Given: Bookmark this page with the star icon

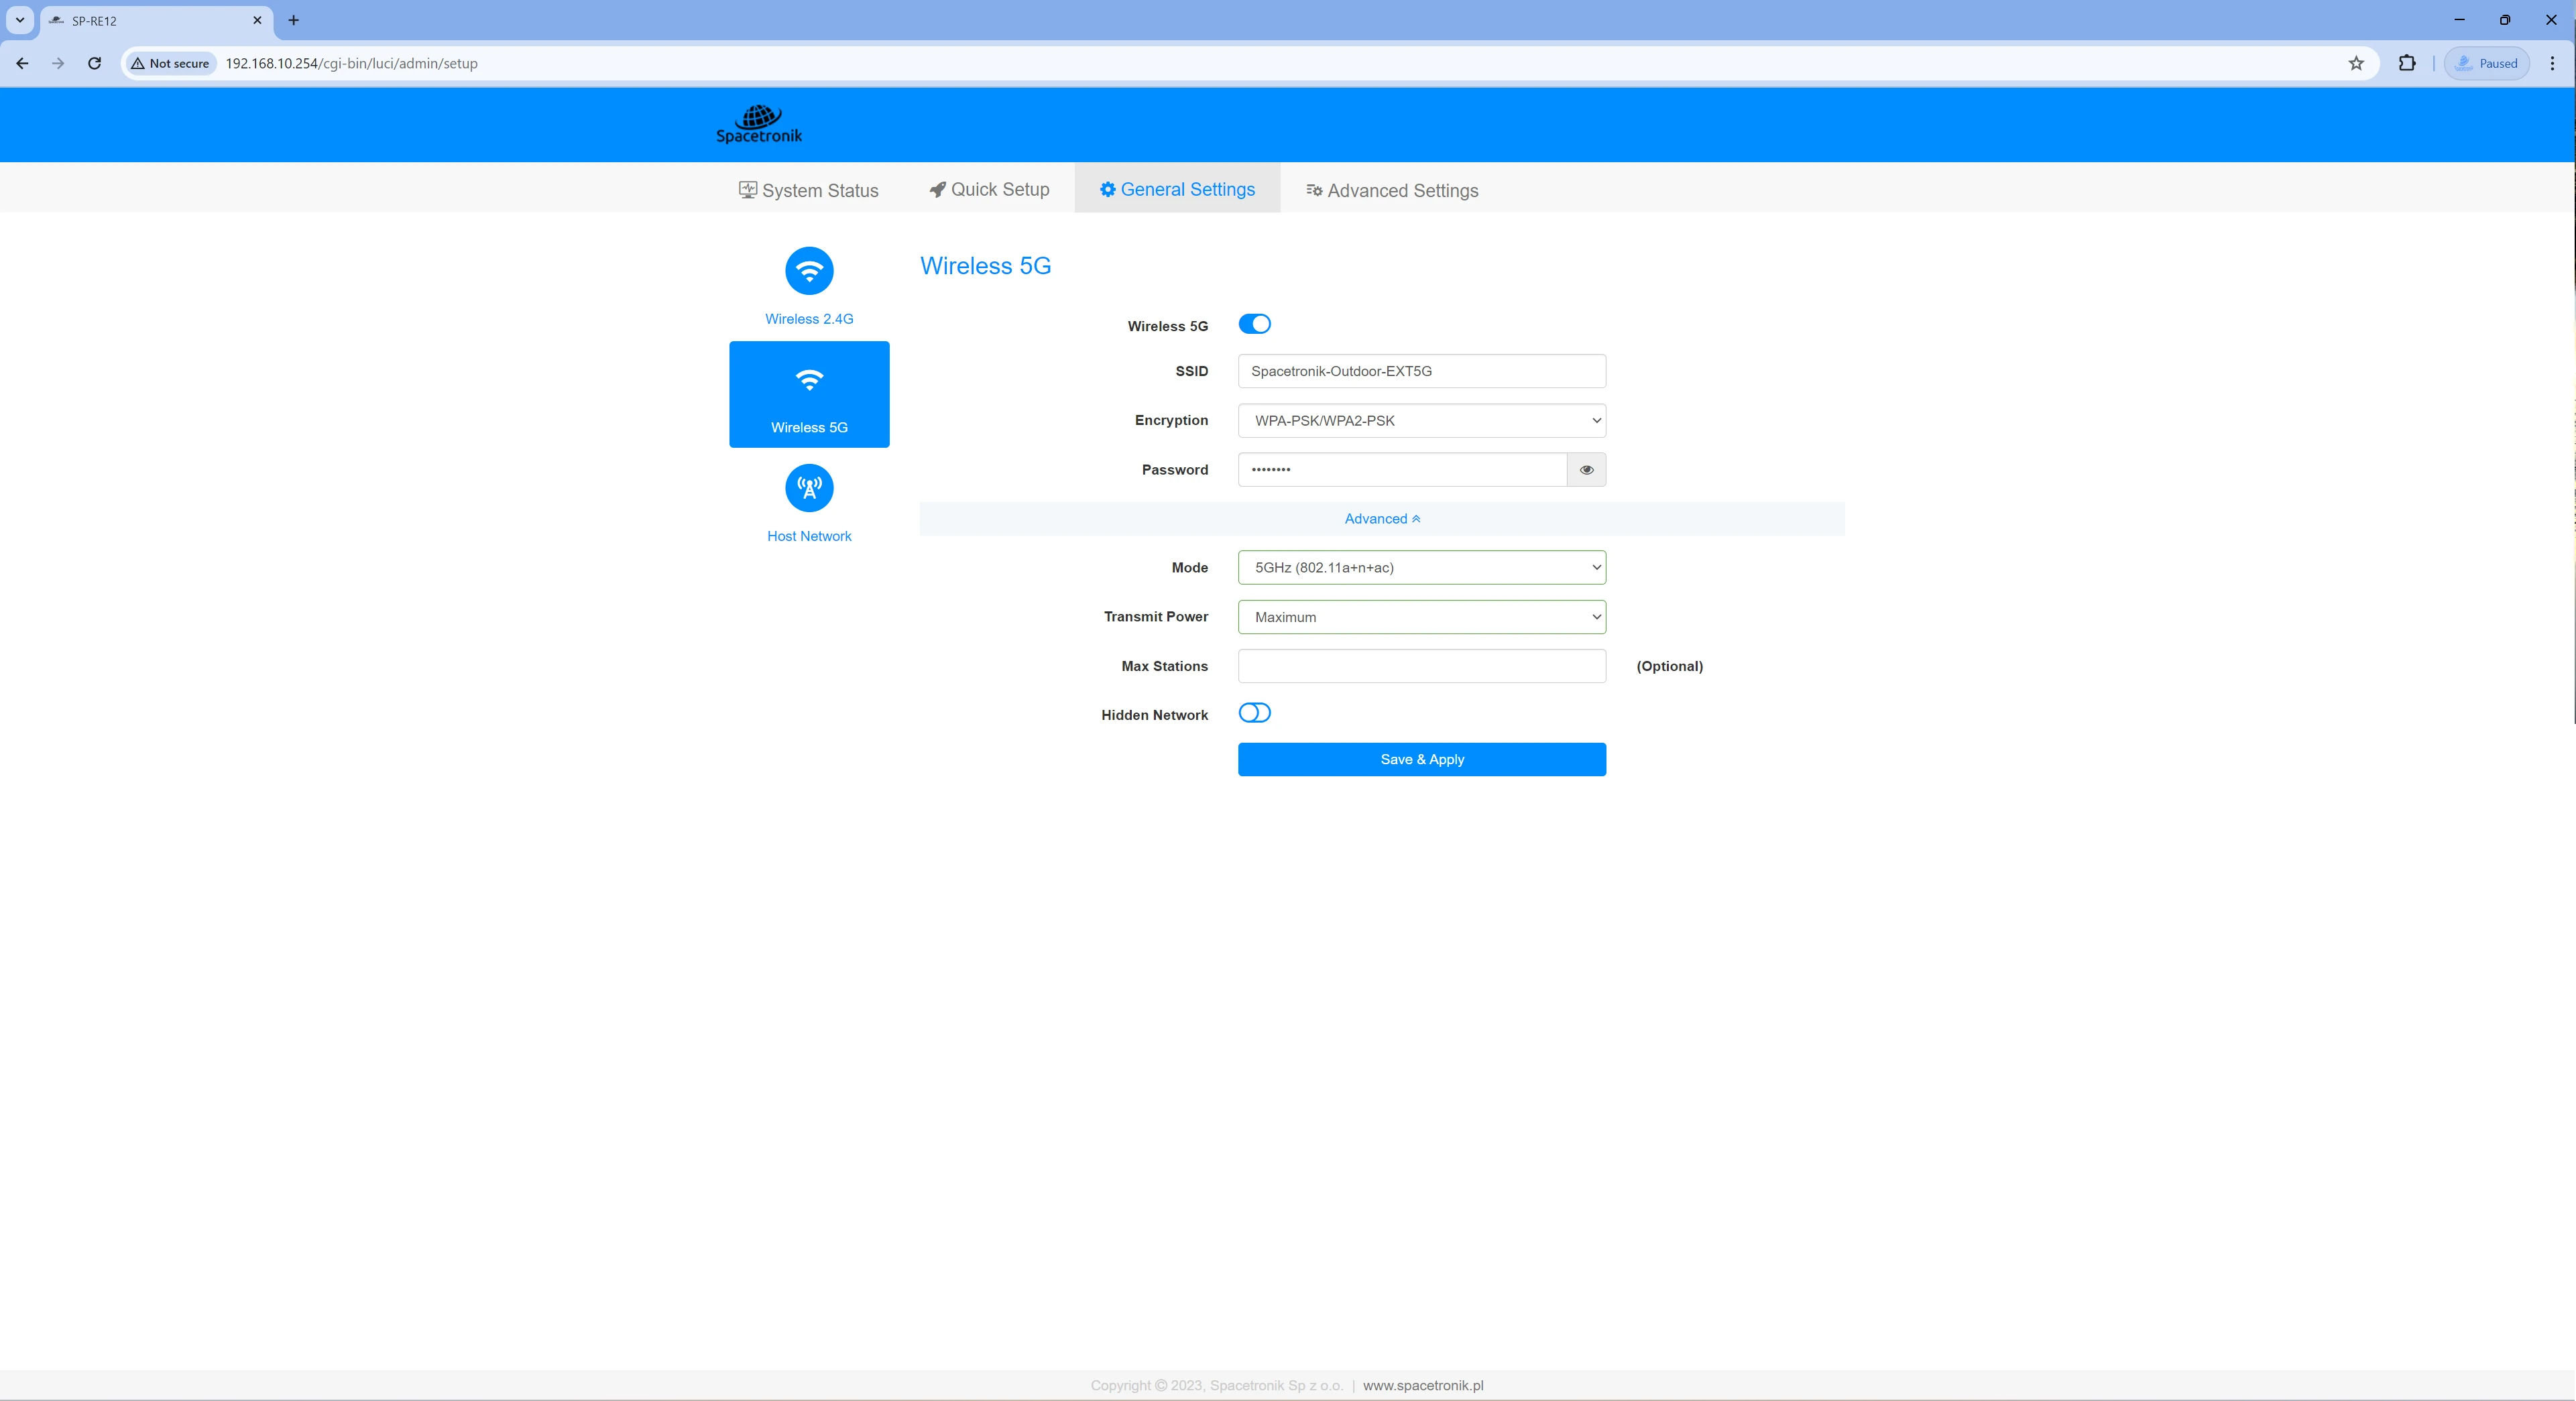Looking at the screenshot, I should point(2356,63).
